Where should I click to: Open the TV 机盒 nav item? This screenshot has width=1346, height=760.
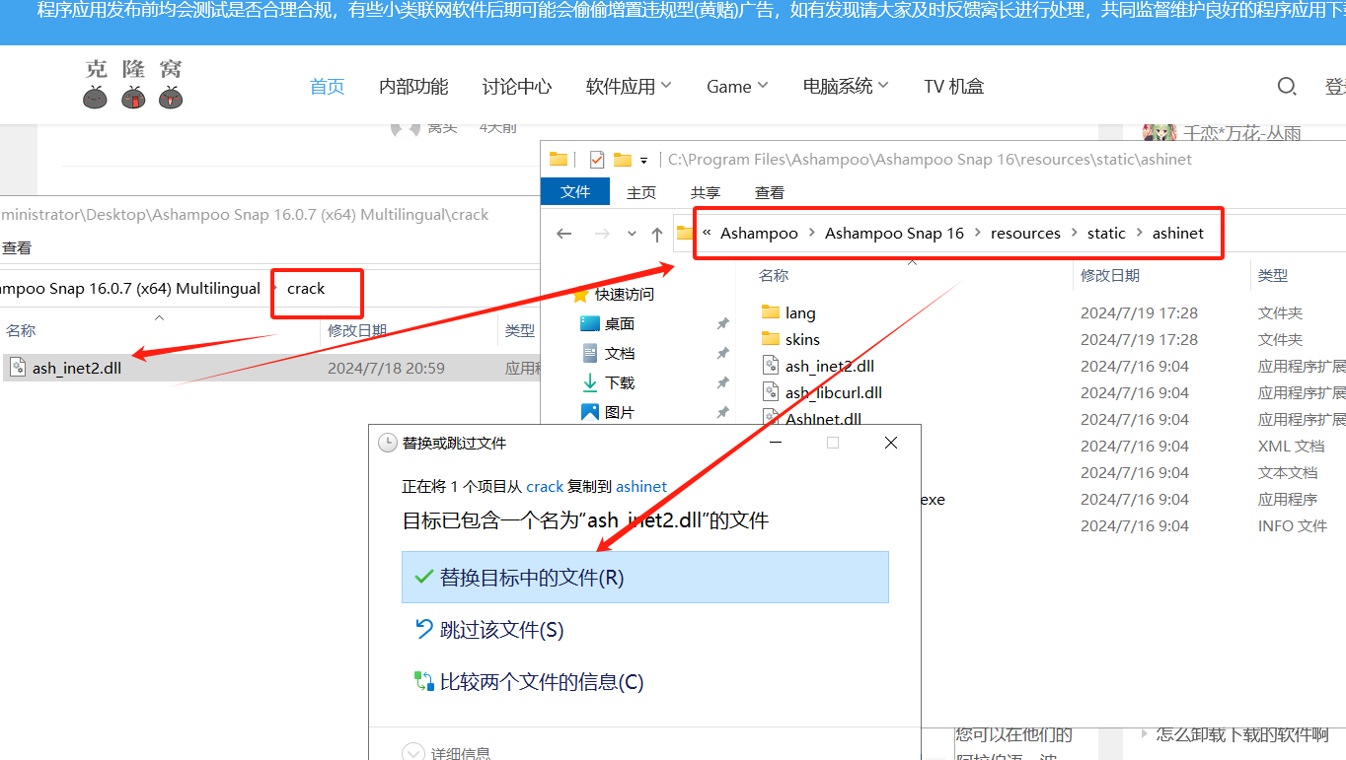[954, 87]
